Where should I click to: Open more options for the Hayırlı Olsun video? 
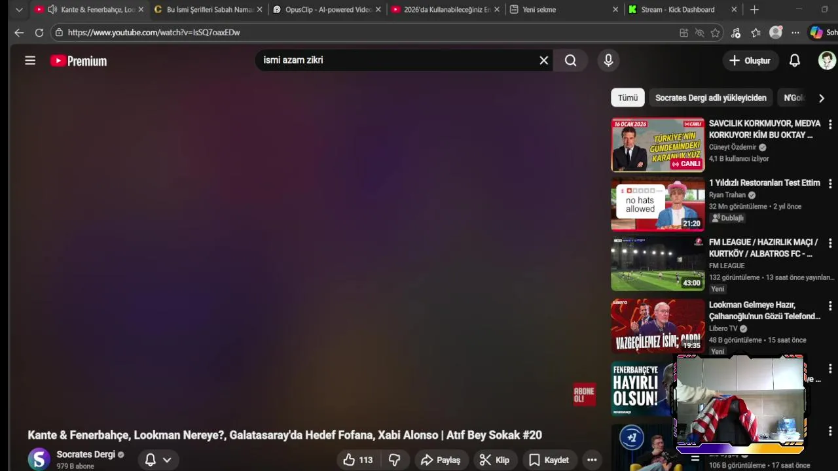pyautogui.click(x=830, y=368)
